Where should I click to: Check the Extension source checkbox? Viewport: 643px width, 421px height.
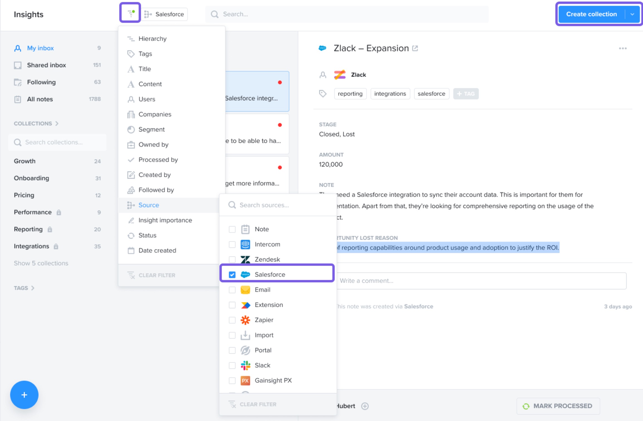232,305
